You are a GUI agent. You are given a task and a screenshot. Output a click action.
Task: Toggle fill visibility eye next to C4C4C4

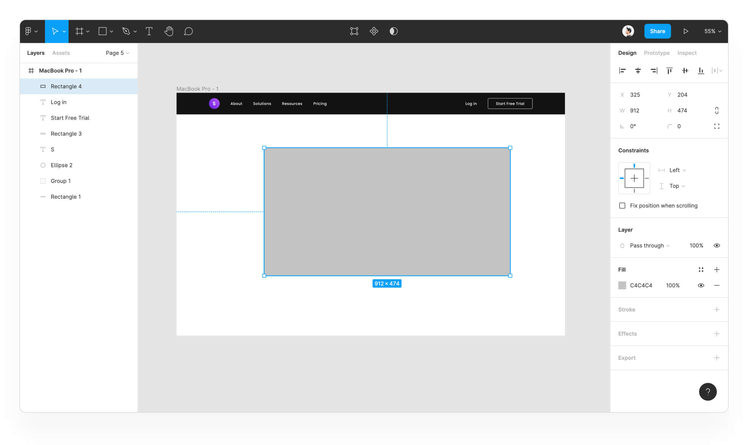(x=701, y=285)
